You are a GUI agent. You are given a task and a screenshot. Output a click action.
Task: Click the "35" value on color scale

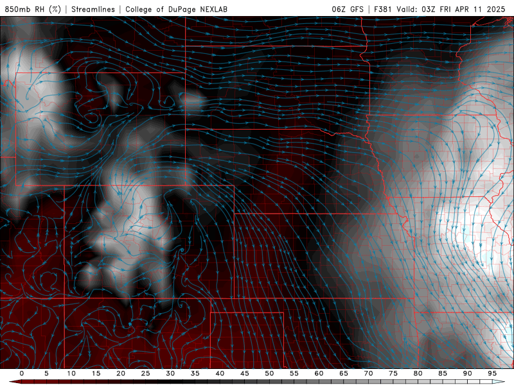click(x=195, y=373)
